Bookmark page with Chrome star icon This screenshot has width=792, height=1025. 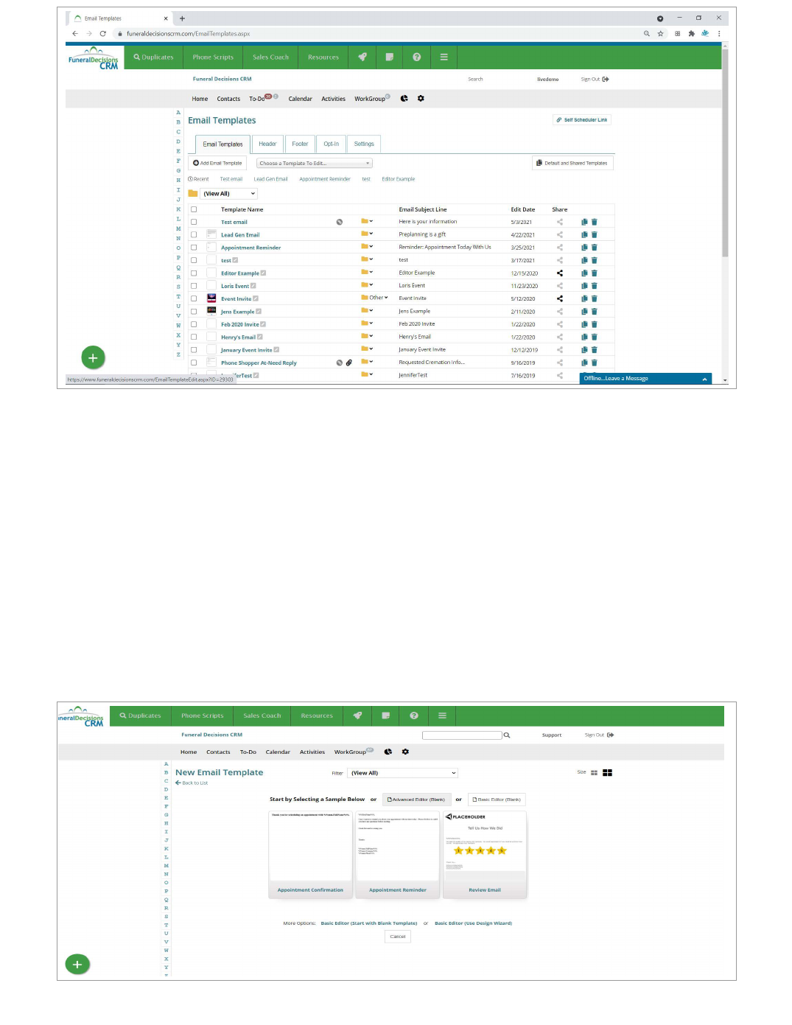[661, 34]
